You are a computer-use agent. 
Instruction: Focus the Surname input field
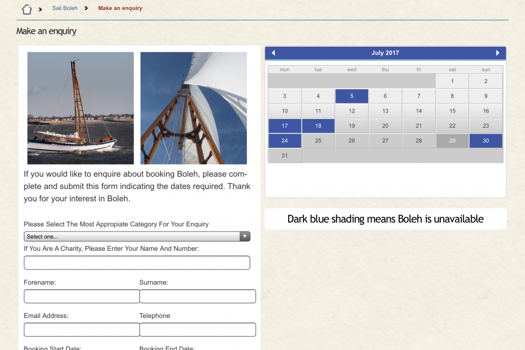pos(198,296)
